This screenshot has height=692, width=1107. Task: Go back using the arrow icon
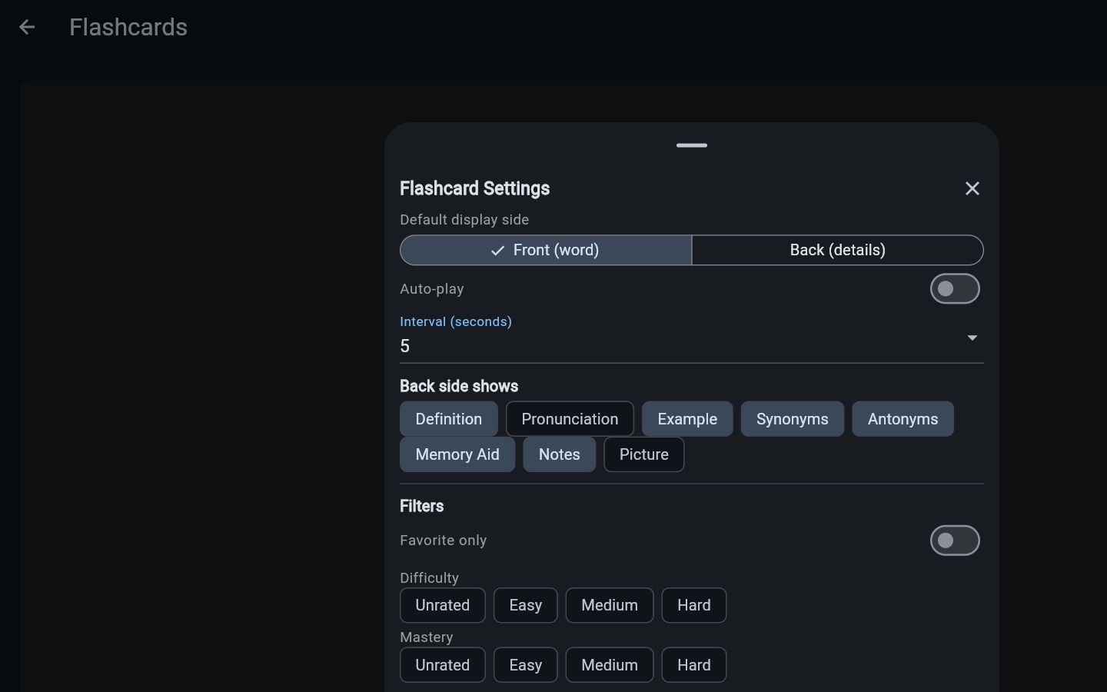27,28
